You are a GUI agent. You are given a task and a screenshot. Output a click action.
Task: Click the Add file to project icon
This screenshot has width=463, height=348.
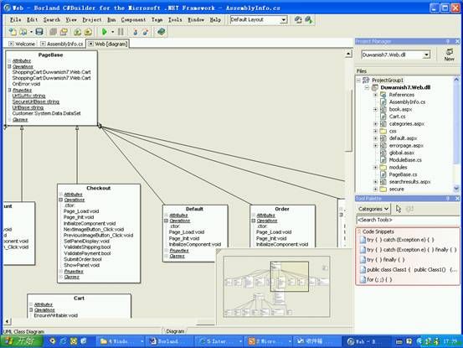[x=77, y=32]
